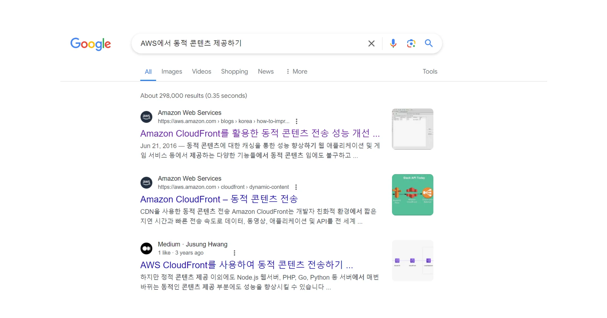Click the snippet starting '하지만 정적 콘텐츠 제공'

pos(260,282)
